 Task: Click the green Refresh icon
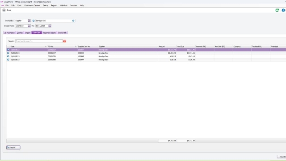[277, 10]
